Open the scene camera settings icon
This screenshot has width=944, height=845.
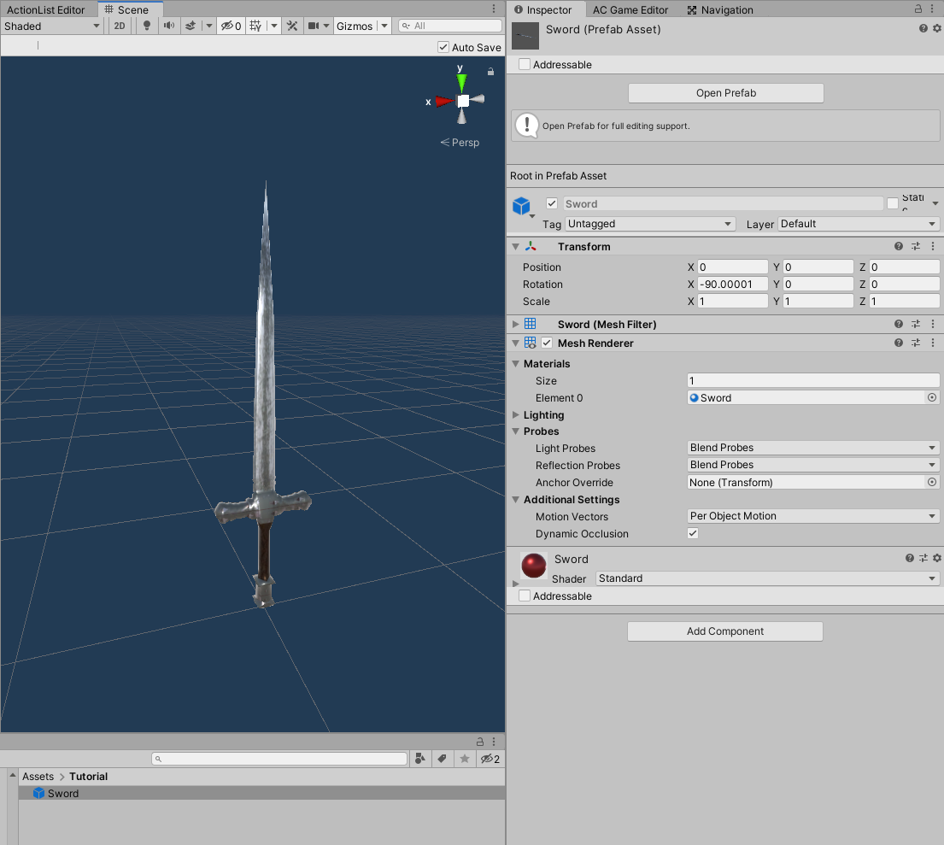(314, 26)
